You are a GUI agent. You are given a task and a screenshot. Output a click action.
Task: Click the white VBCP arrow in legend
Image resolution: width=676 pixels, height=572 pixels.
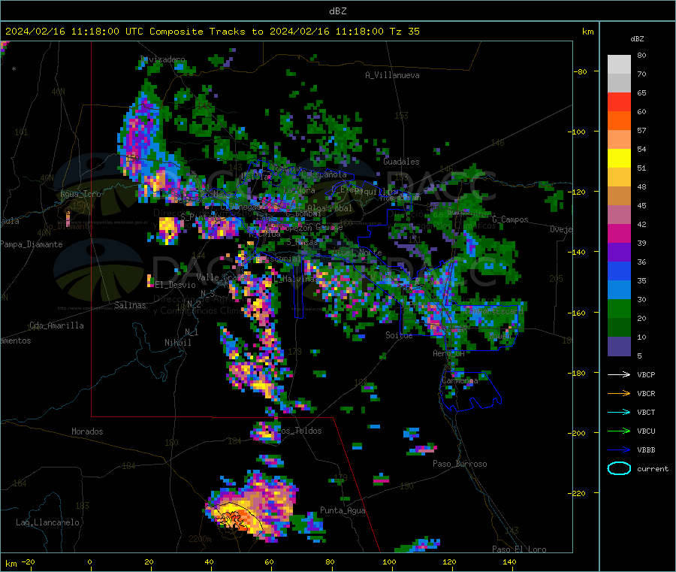(x=619, y=374)
